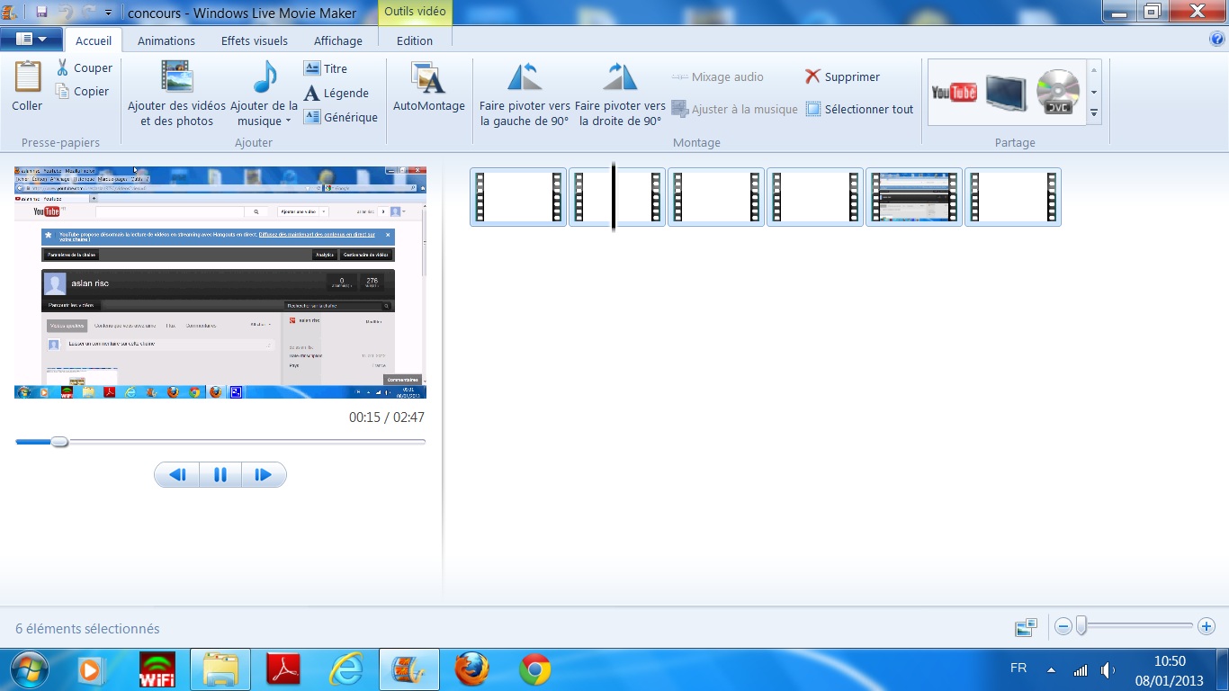The image size is (1229, 691).
Task: Undo the last action in title bar
Action: pos(65,13)
